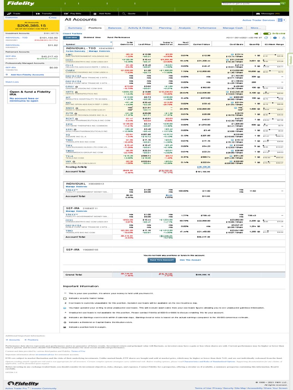This screenshot has height=390, width=293.
Task: Click Fund This Account button
Action: click(161, 260)
